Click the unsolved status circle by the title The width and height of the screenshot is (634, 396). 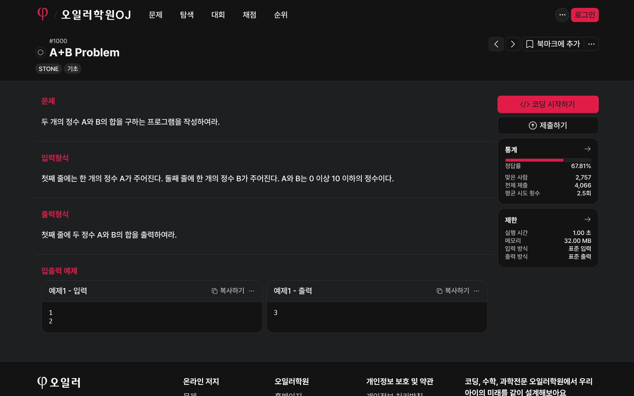(41, 53)
